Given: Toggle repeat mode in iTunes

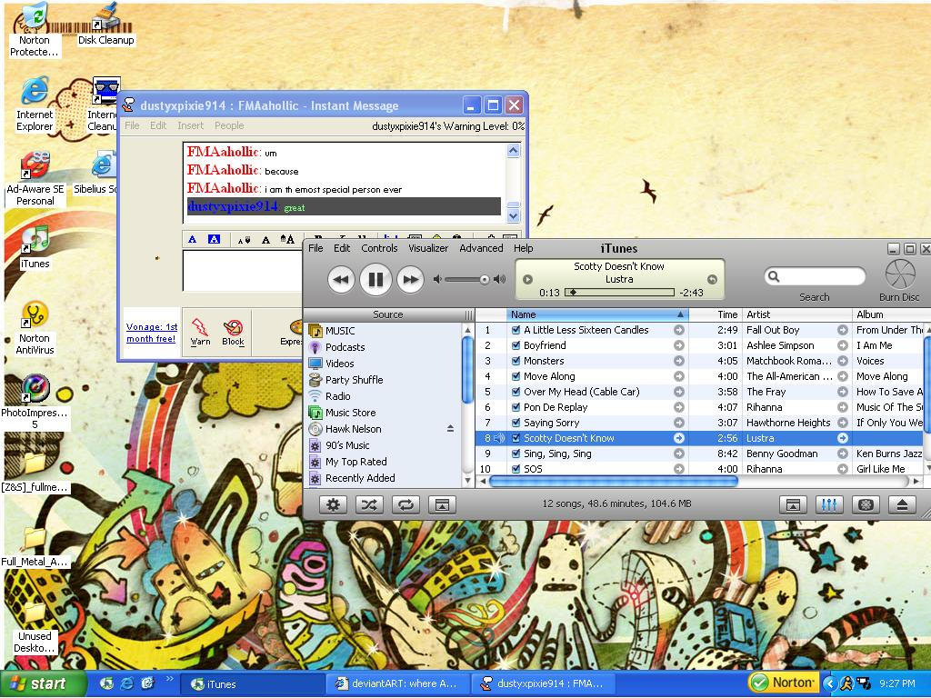Looking at the screenshot, I should [x=405, y=504].
